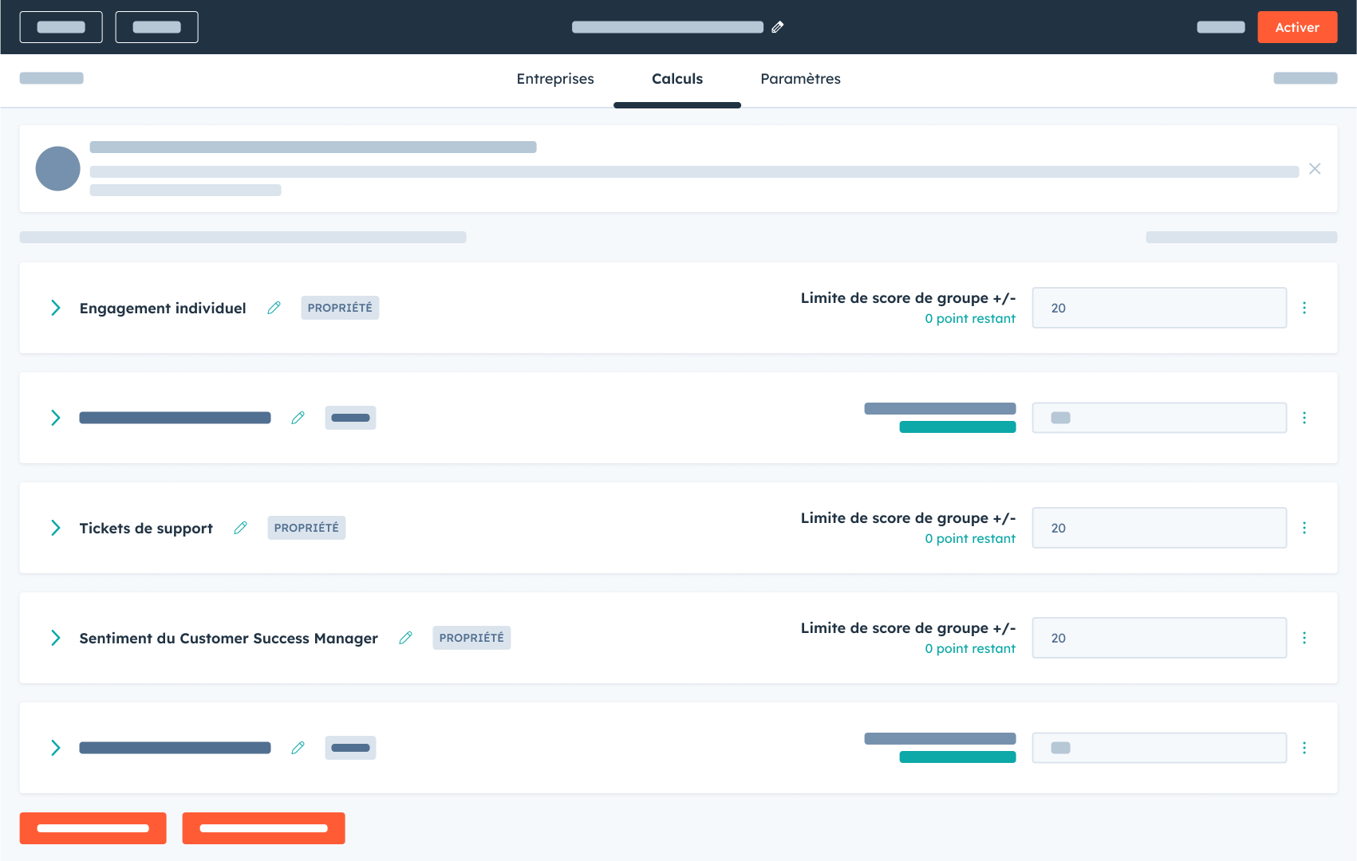Click pencil beside Sentiment du Customer Success Manager
The height and width of the screenshot is (861, 1357).
click(x=405, y=638)
